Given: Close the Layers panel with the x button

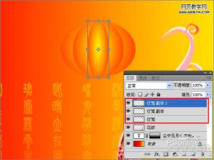Looking at the screenshot, I should click(211, 73).
